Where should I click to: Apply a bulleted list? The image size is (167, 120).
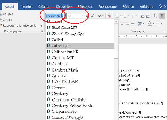(x=116, y=16)
